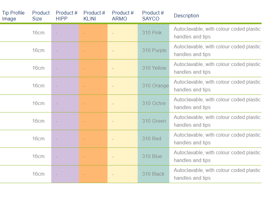Click the 310 Pink product number

(152, 33)
